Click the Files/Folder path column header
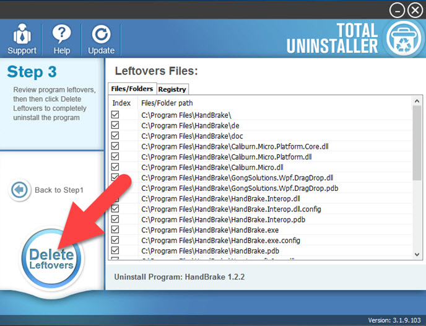 167,103
